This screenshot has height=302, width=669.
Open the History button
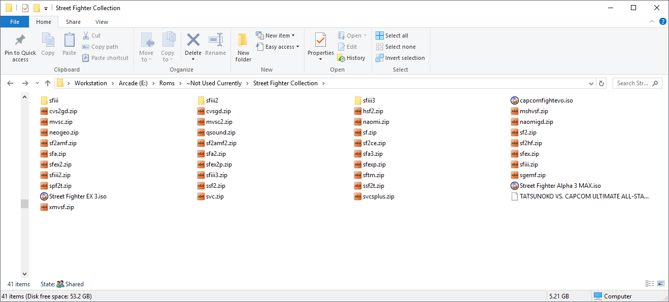point(351,58)
